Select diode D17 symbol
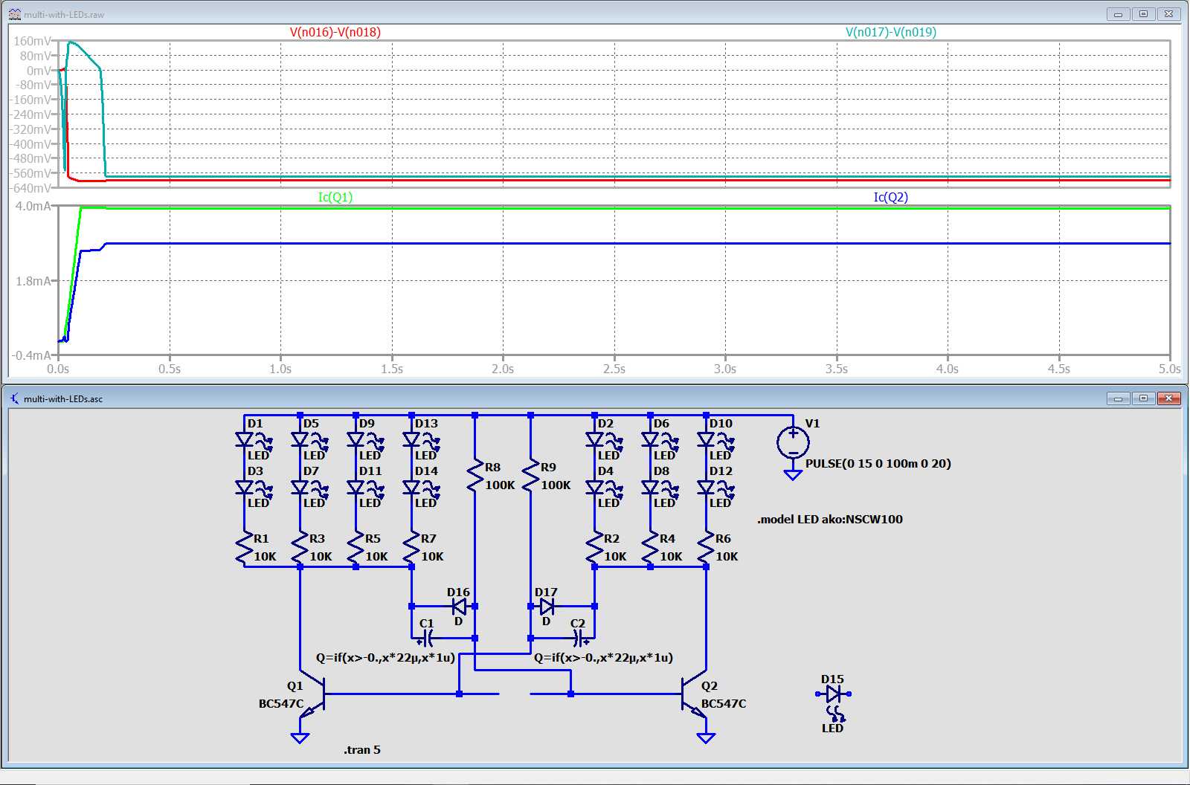The width and height of the screenshot is (1190, 785). click(x=547, y=606)
